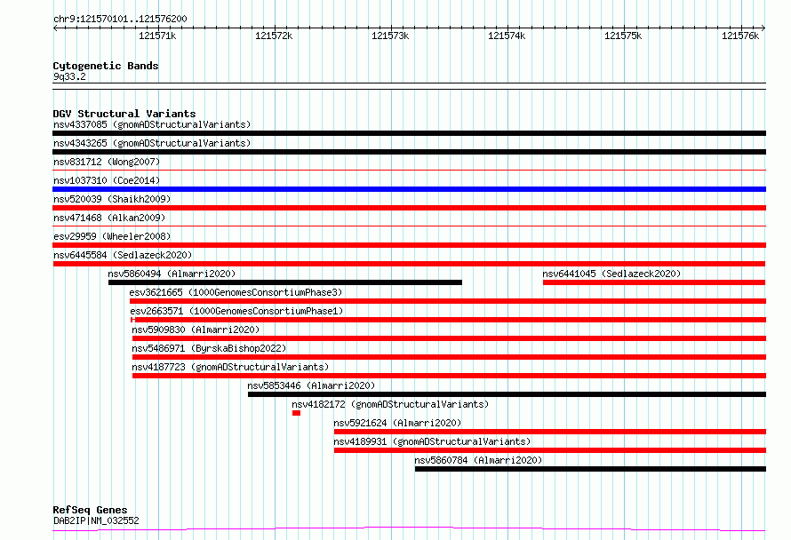This screenshot has height=540, width=791.
Task: Select the 9q33.2 band label
Action: 69,76
